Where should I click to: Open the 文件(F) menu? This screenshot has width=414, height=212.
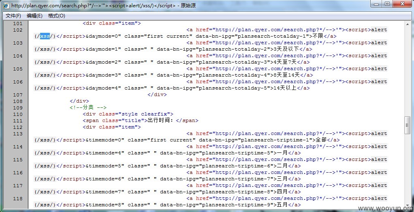coord(13,16)
